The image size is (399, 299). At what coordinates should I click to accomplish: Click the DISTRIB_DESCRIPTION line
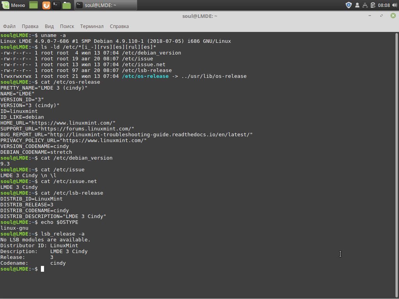53,216
